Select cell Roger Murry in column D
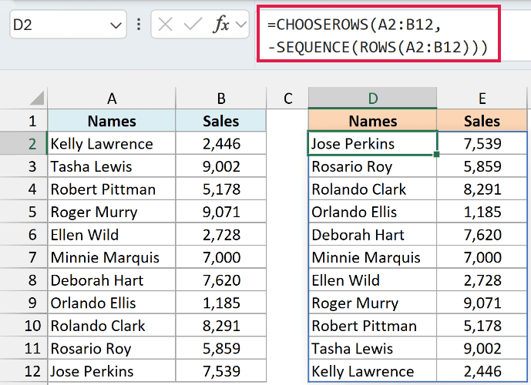The image size is (531, 385). click(372, 303)
